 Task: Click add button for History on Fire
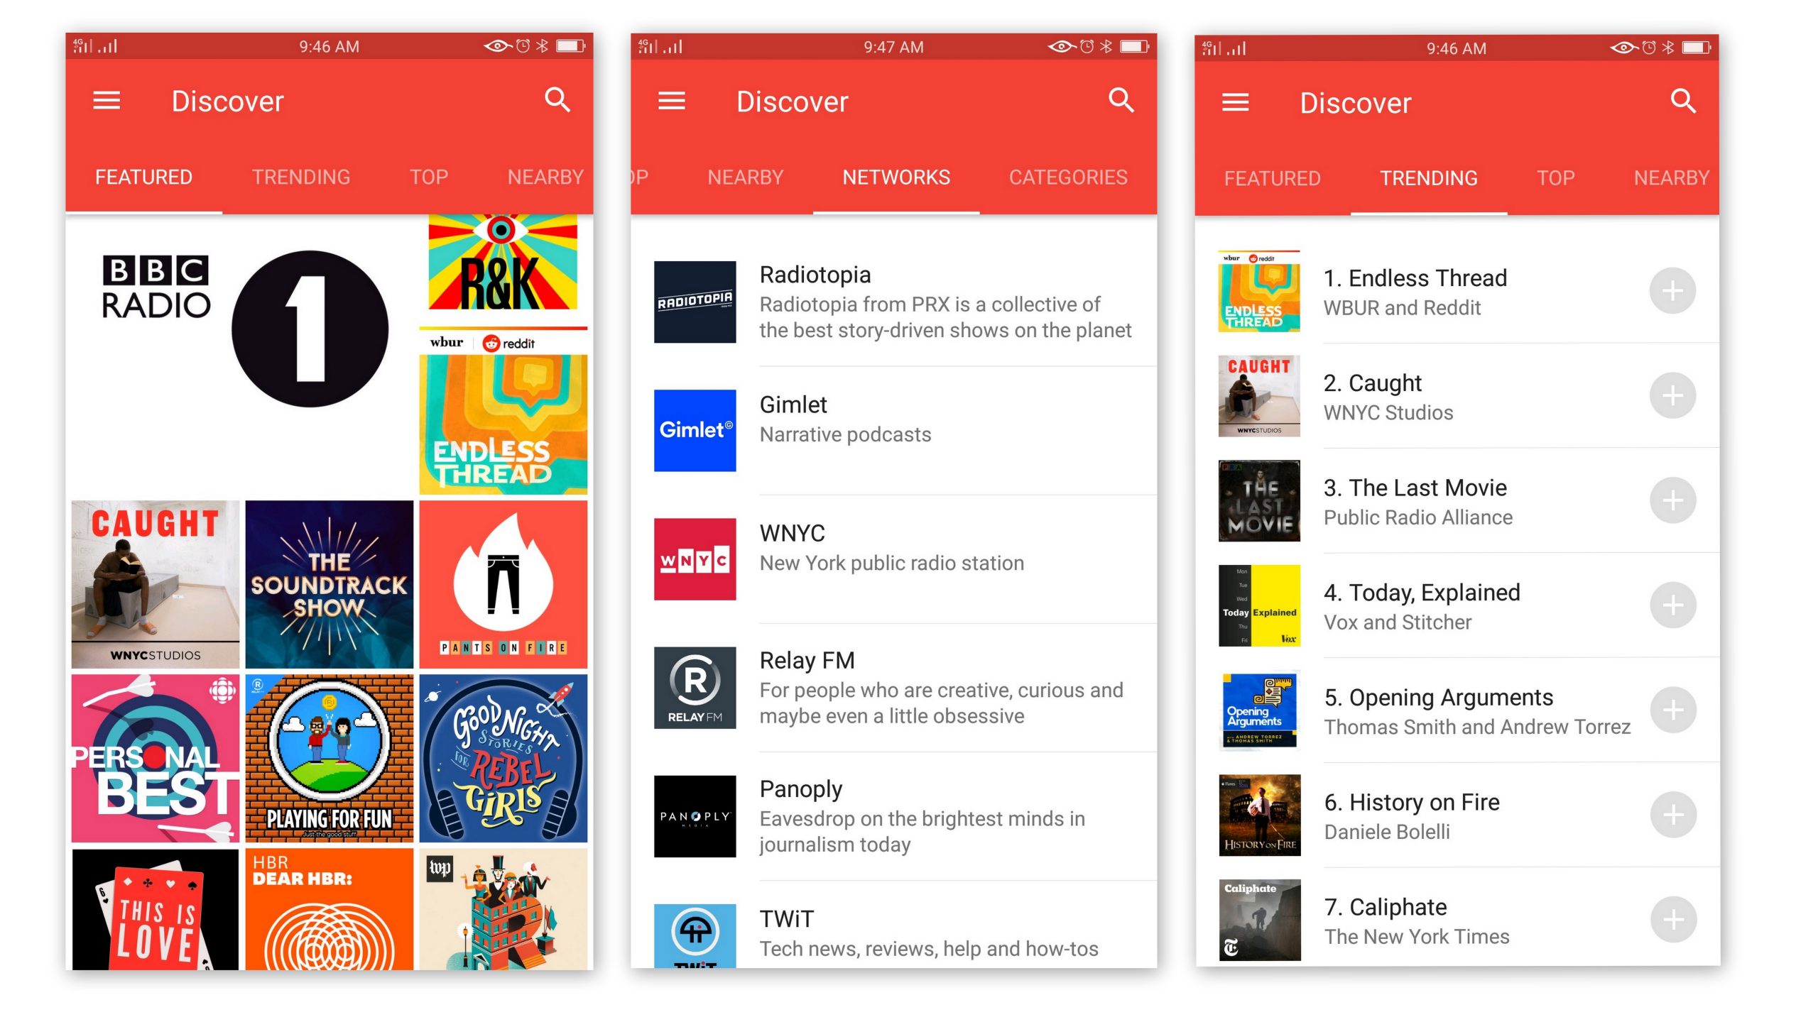pos(1673,815)
